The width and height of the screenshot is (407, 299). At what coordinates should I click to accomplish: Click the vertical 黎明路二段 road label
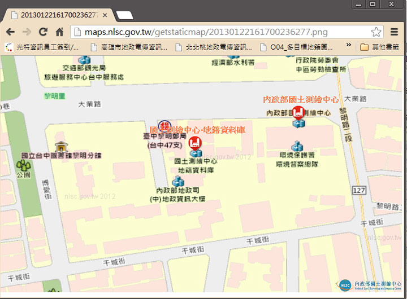click(x=346, y=124)
